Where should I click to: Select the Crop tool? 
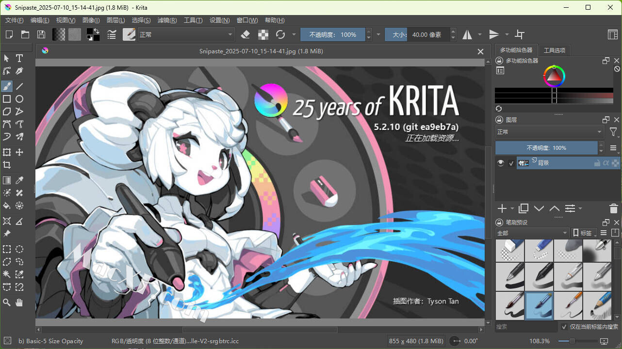click(x=7, y=165)
